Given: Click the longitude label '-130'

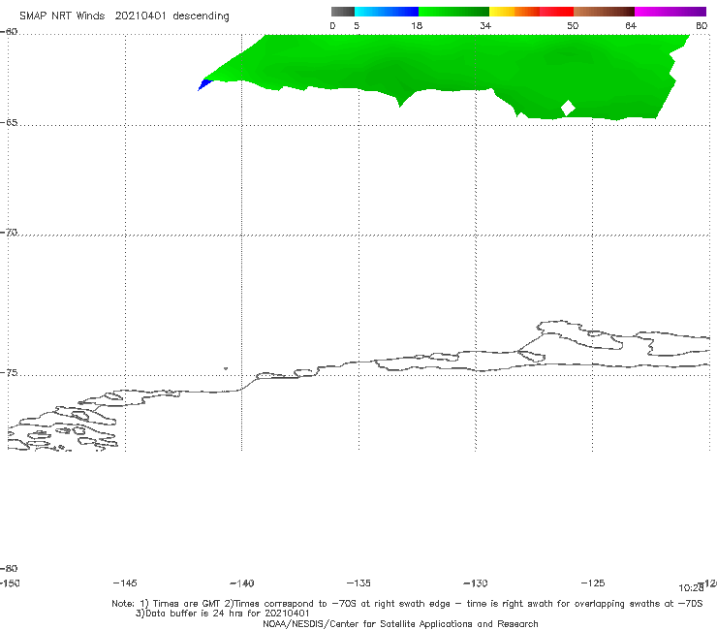Looking at the screenshot, I should click(476, 583).
